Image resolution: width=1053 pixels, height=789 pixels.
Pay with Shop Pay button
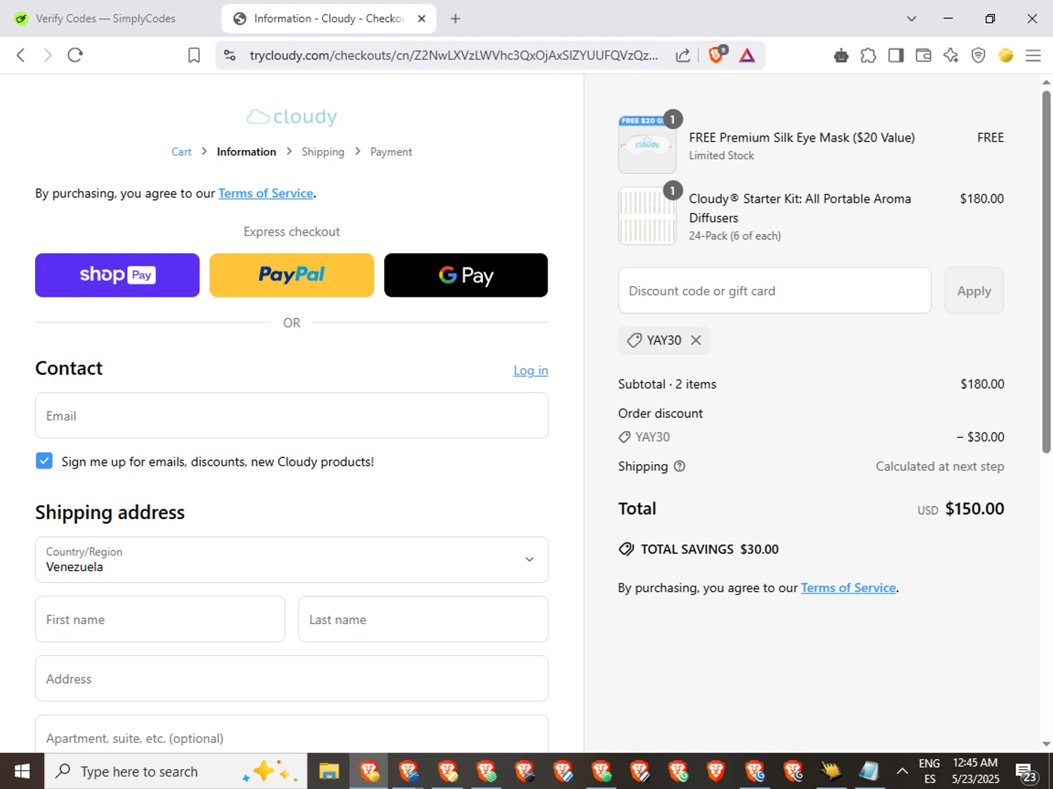pos(117,275)
